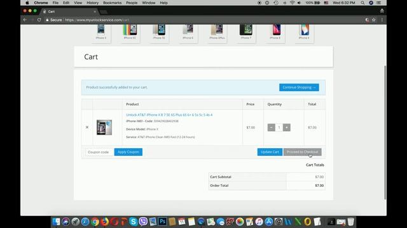Increase quantity with the plus button
This screenshot has width=407, height=228.
point(287,127)
